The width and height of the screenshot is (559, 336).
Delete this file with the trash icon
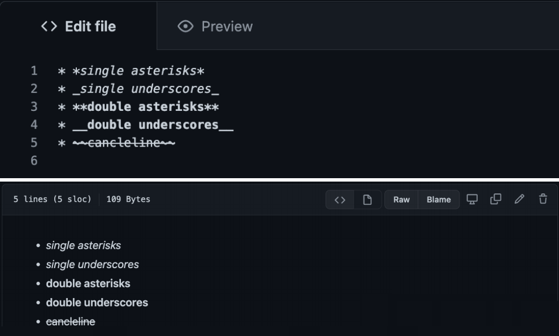[543, 199]
